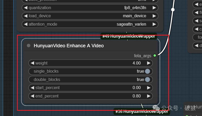Click the start_percent 0.00 value field
202x116 pixels.
pyautogui.click(x=91, y=88)
